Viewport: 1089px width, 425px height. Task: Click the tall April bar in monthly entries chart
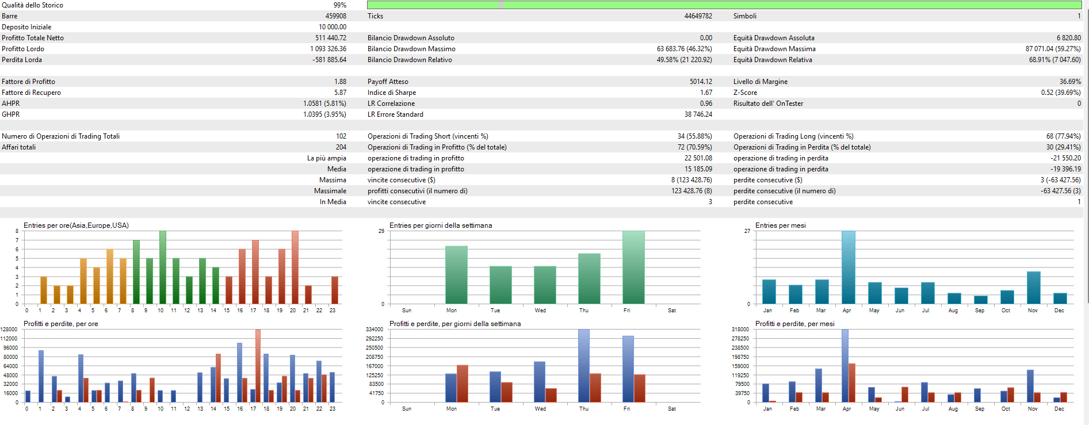tap(849, 267)
